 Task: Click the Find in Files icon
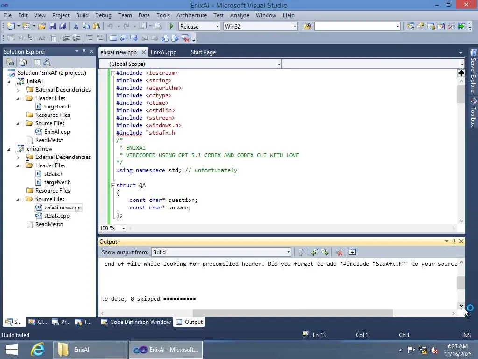click(x=307, y=27)
